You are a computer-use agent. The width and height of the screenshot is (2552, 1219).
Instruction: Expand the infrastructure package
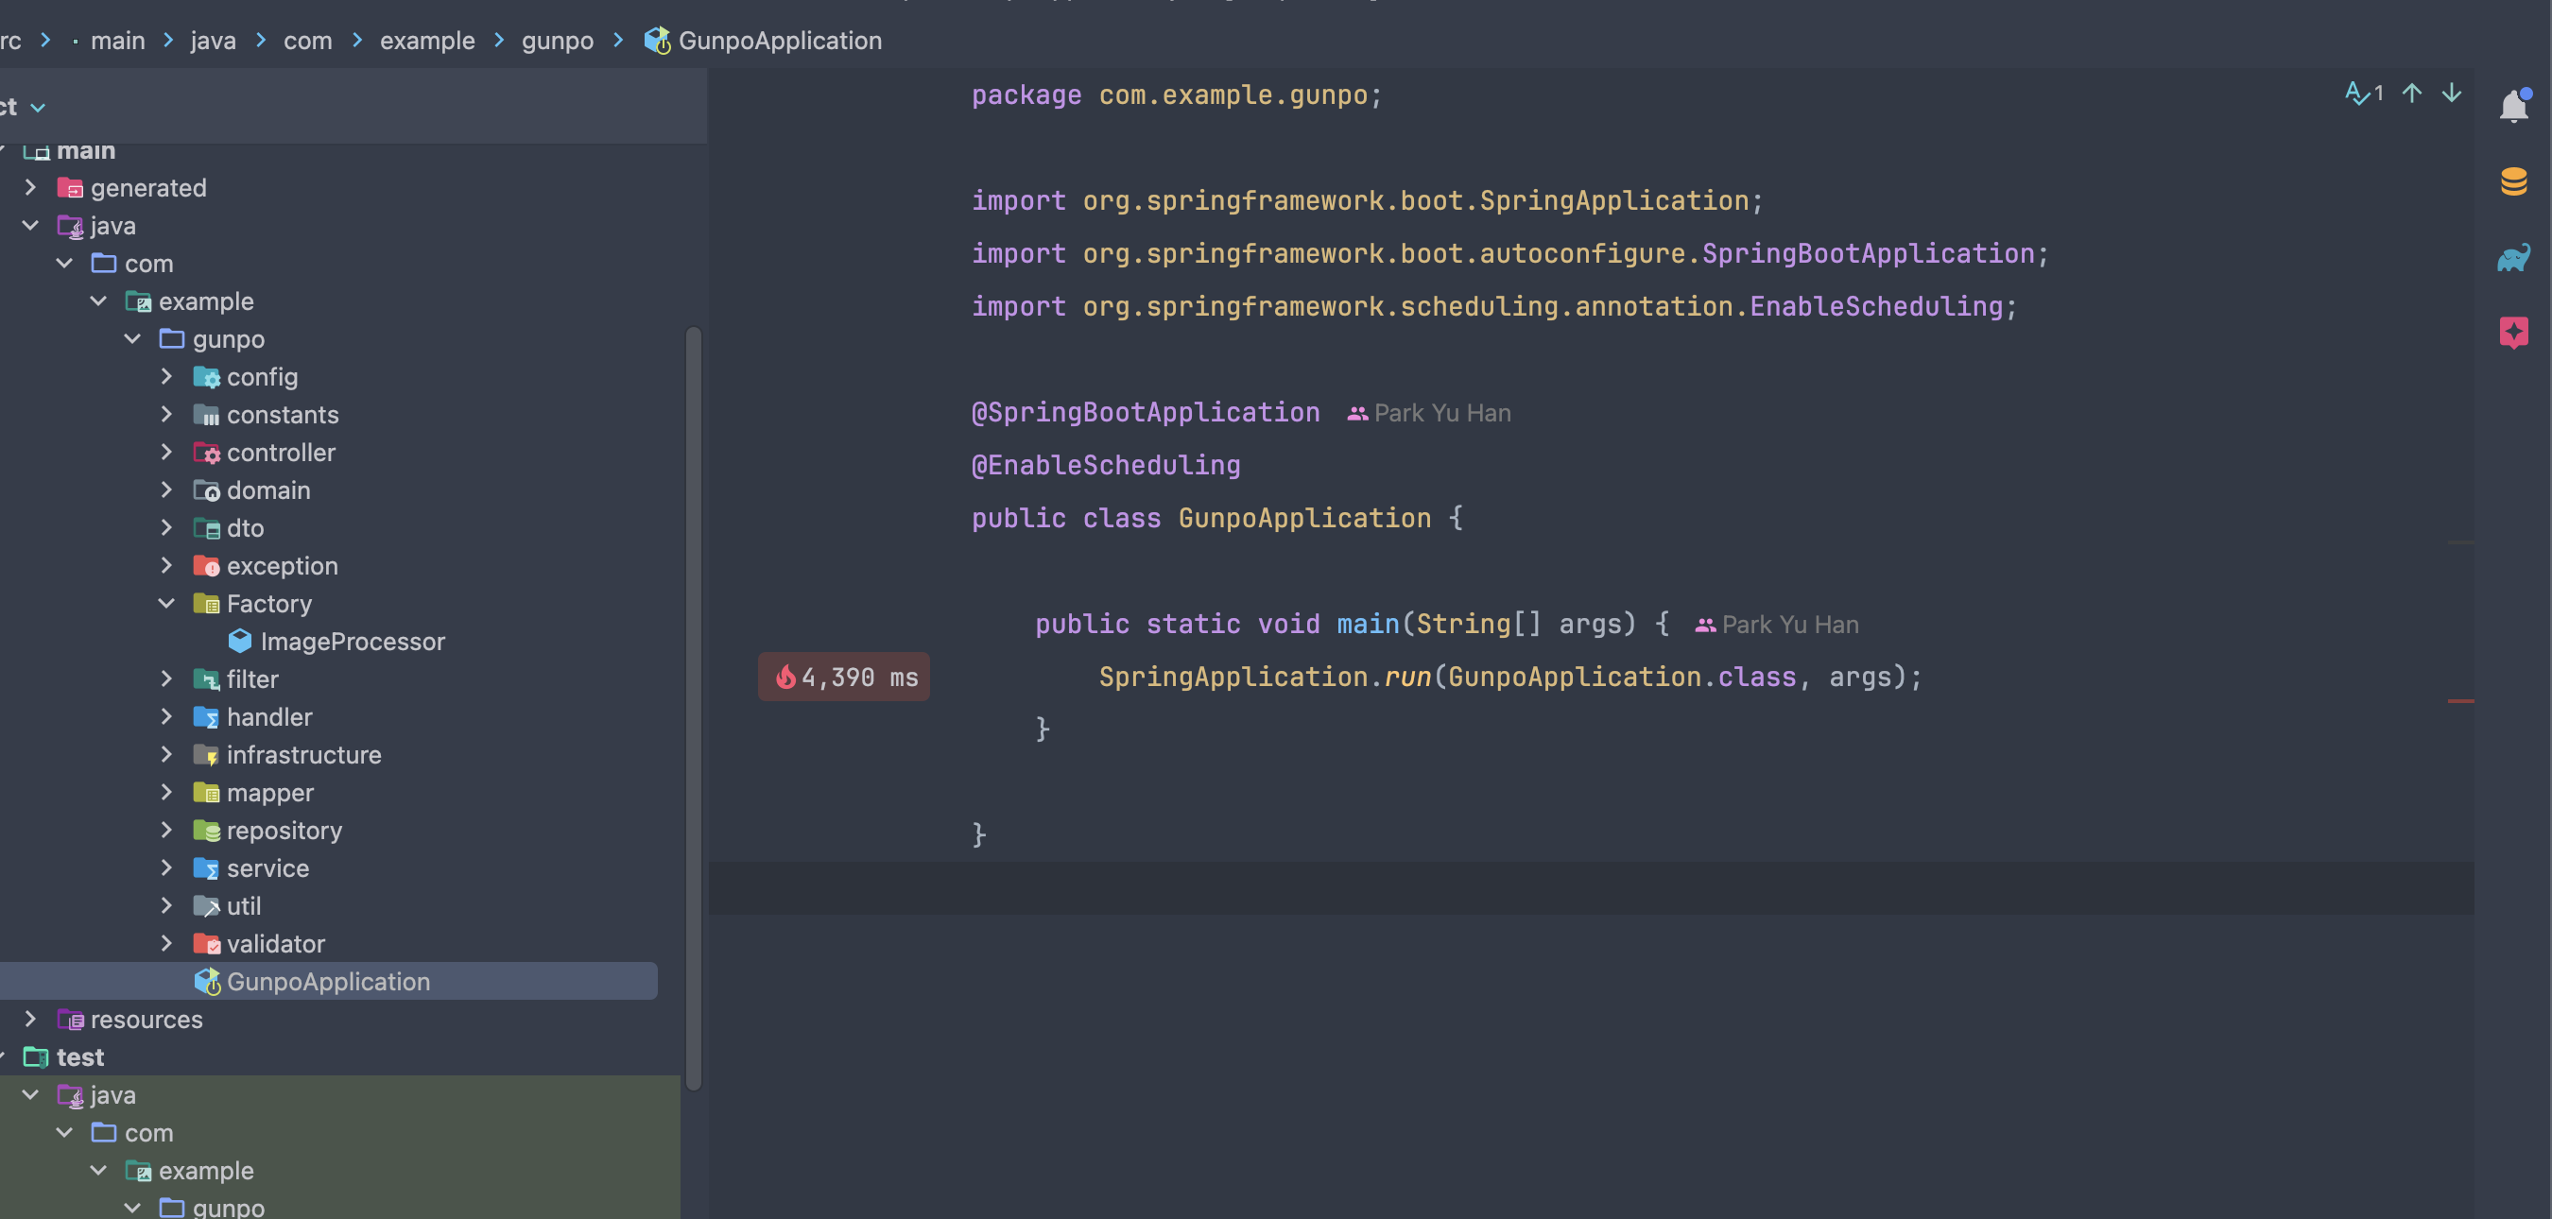(166, 755)
